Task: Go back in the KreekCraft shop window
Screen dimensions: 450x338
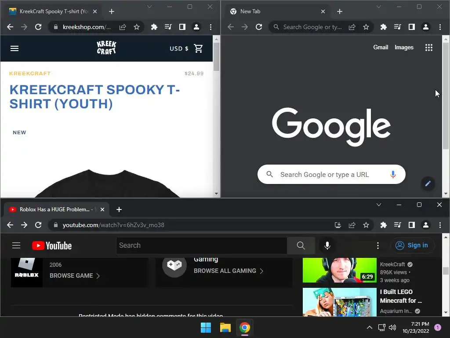Action: pos(10,27)
